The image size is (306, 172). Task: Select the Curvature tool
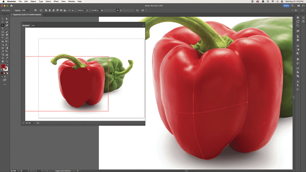coord(7,25)
